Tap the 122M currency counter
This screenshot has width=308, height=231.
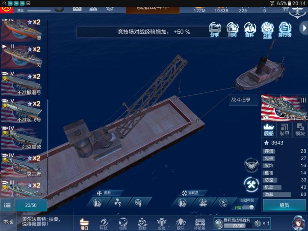click(x=199, y=10)
